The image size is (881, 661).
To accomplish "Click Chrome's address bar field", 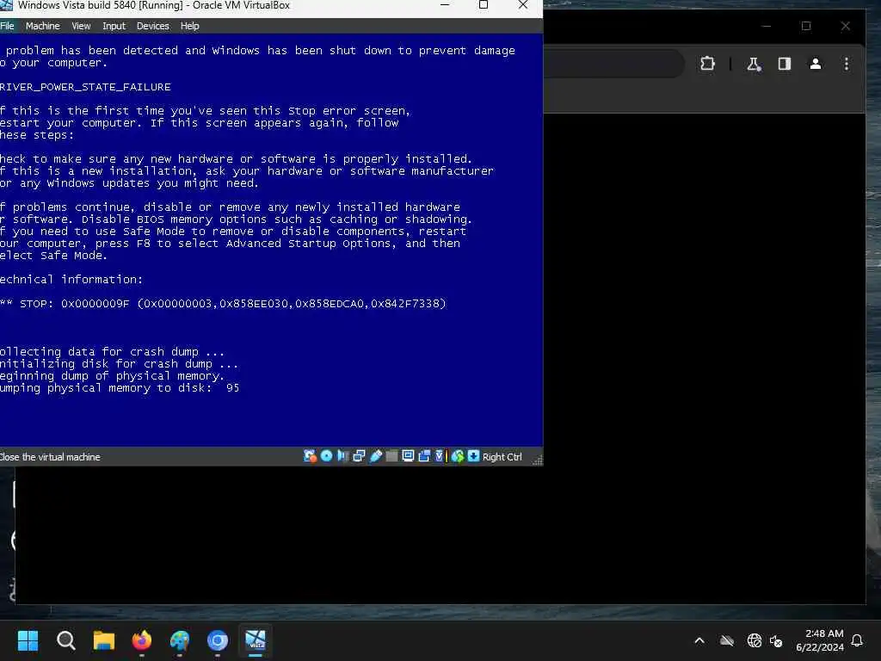I will [614, 64].
